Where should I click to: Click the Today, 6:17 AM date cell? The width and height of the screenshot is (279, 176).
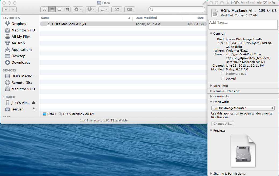pyautogui.click(x=148, y=24)
